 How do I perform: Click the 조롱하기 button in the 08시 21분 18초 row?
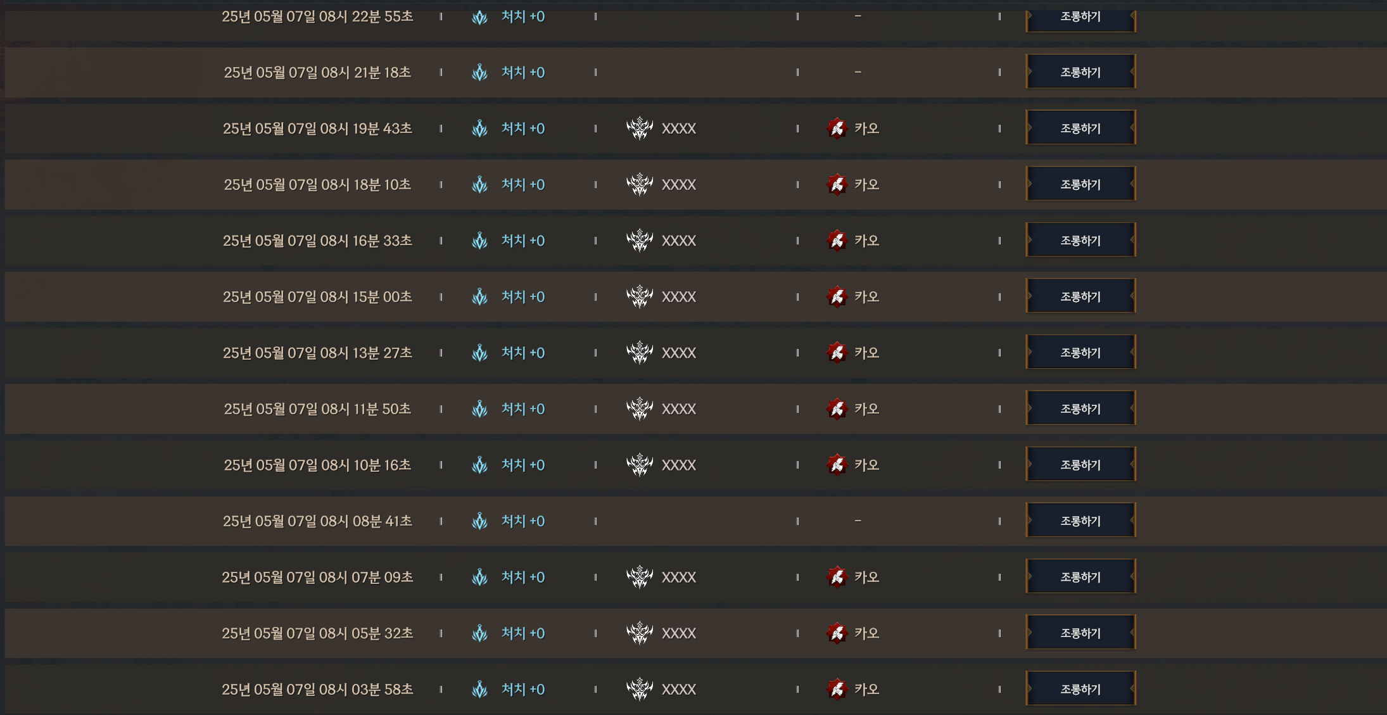(1080, 72)
